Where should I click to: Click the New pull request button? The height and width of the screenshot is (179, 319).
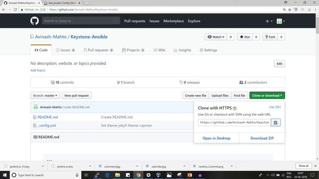click(76, 95)
